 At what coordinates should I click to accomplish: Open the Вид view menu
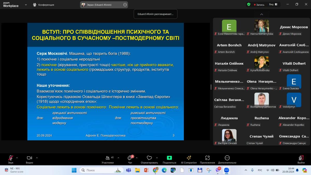273,4
